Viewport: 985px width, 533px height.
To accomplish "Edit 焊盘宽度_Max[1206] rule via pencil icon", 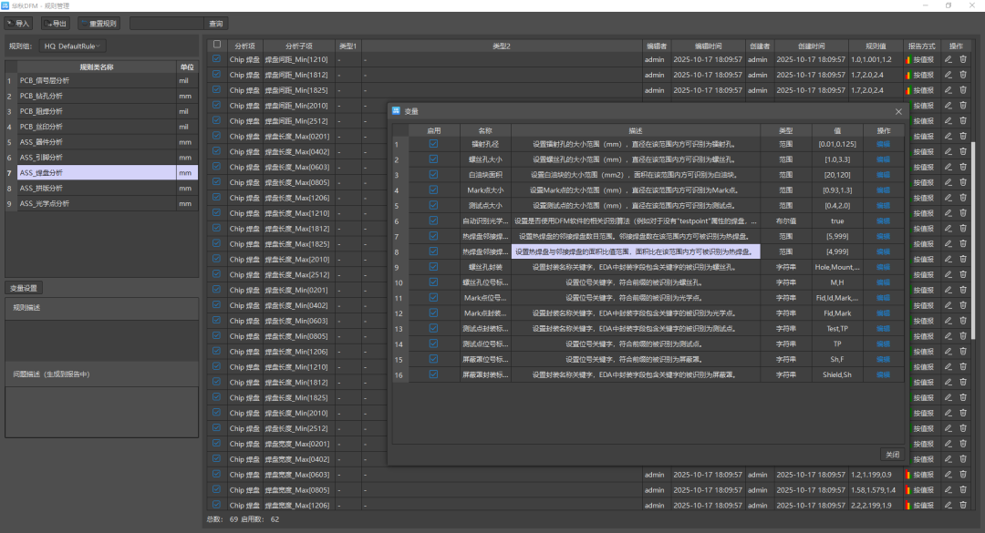I will coord(948,506).
